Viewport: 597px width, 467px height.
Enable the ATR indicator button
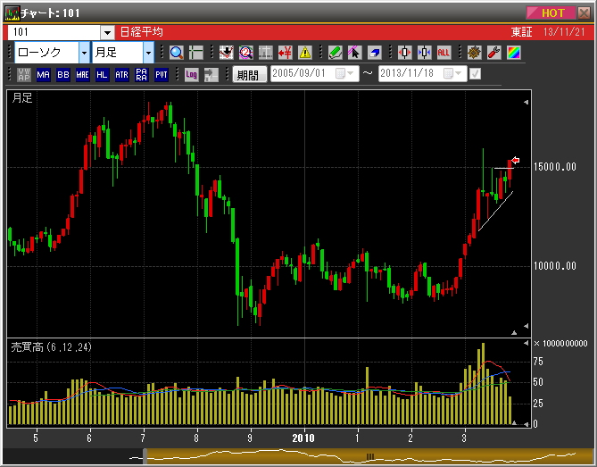[x=121, y=75]
